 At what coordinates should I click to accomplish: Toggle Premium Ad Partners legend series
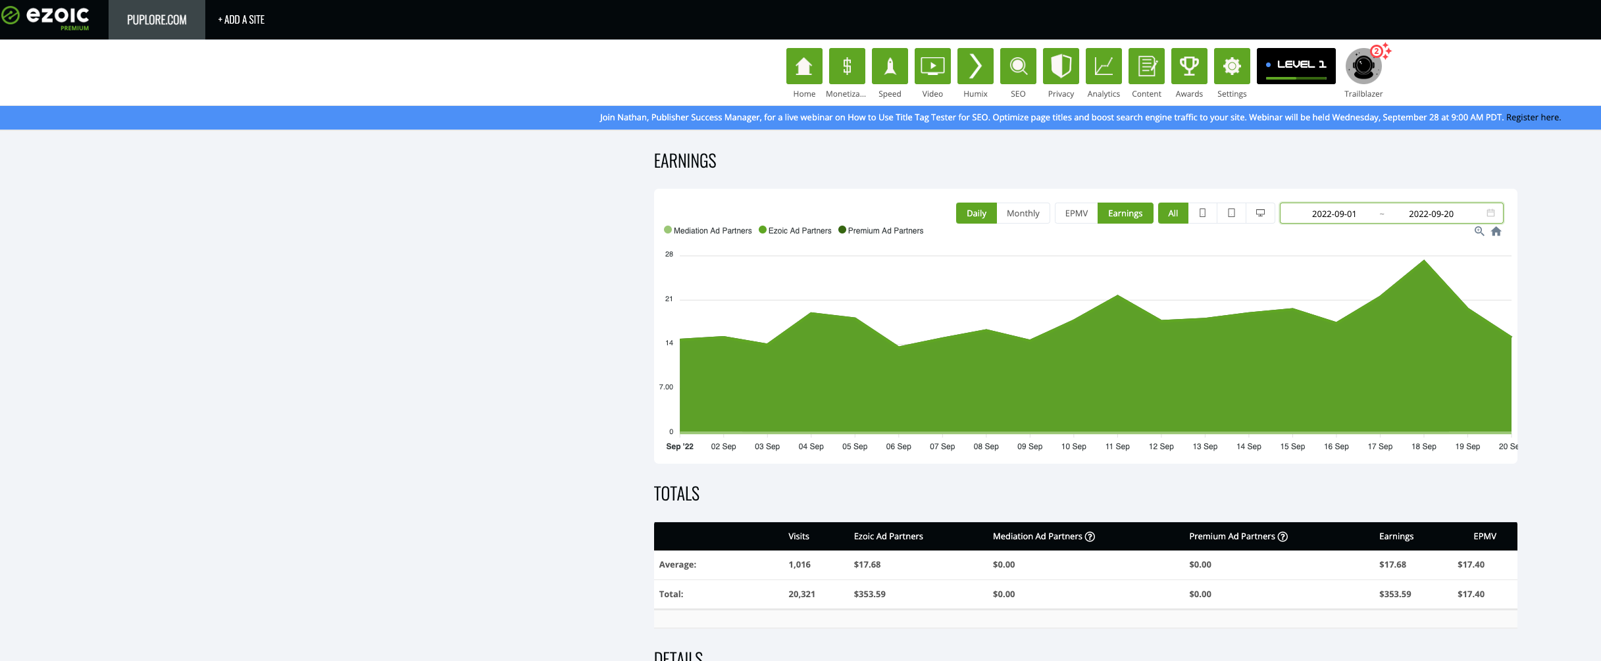[x=881, y=231]
